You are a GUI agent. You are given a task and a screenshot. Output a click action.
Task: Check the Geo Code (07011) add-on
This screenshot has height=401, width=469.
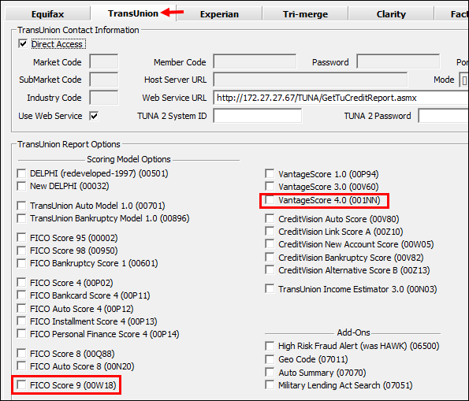pos(270,359)
